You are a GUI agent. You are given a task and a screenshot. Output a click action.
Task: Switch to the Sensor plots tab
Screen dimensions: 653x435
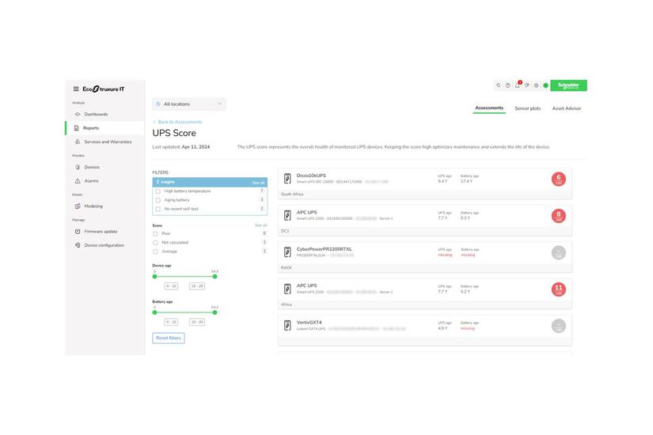tap(527, 108)
